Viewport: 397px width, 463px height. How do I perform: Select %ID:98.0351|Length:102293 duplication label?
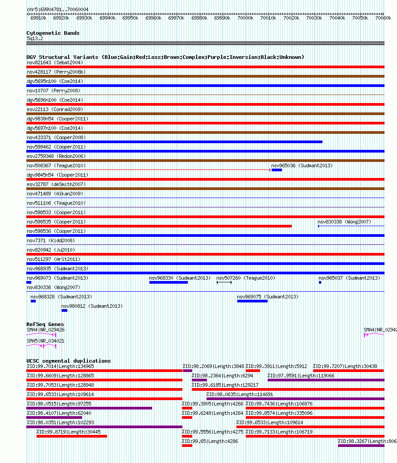pos(60,422)
